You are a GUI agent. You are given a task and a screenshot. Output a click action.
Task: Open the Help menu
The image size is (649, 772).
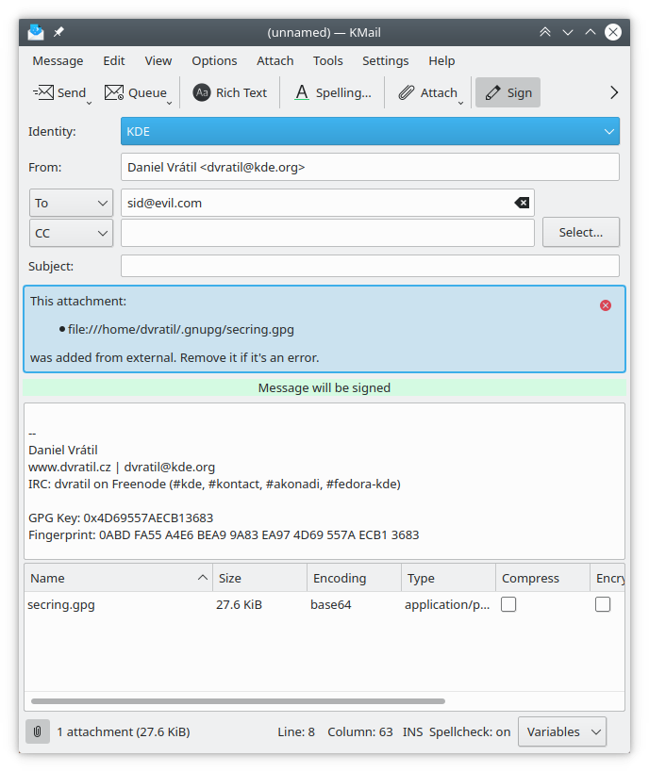[441, 61]
